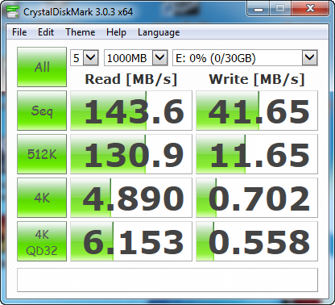
Task: Open the Language menu
Action: (x=159, y=32)
